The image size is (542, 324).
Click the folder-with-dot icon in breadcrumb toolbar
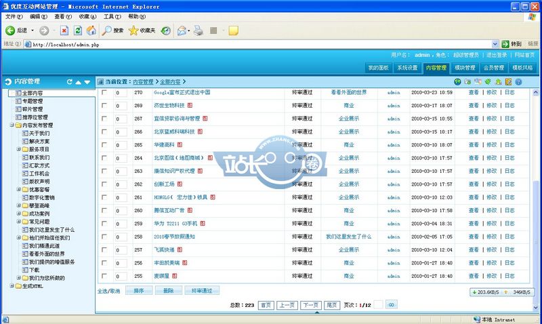click(467, 82)
